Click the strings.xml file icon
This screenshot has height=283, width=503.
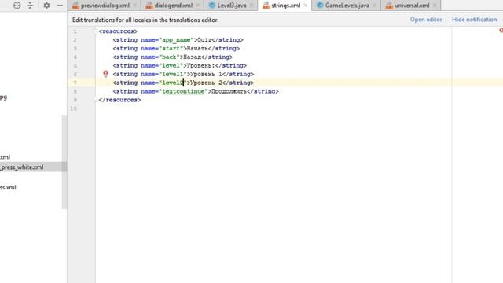point(266,6)
